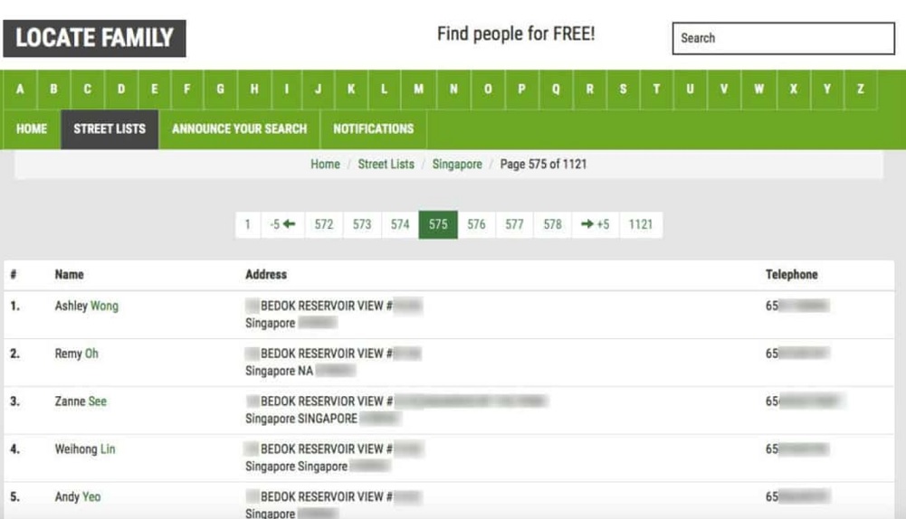Go to ANNOUNCE YOUR SEARCH
Image resolution: width=906 pixels, height=519 pixels.
(239, 129)
